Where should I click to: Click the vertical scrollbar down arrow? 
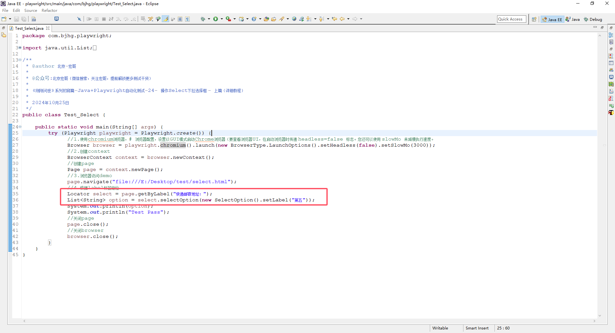pyautogui.click(x=600, y=315)
